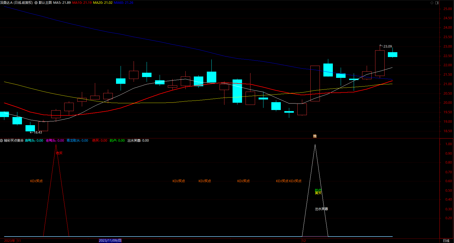
Task: Click the stock title 深桑达A (日线.前复权)
Action: 16,3
